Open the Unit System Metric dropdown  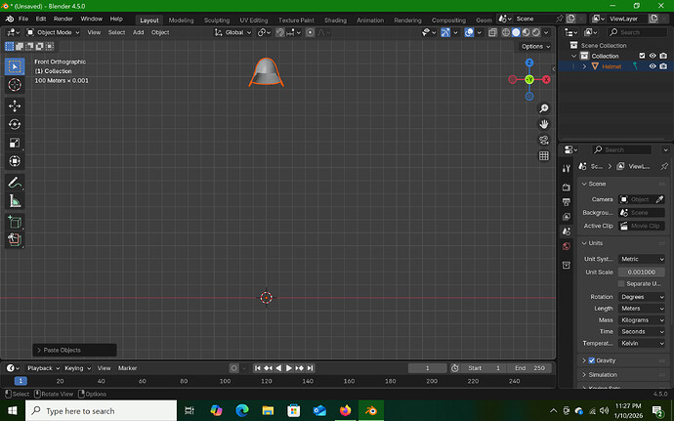[x=642, y=259]
